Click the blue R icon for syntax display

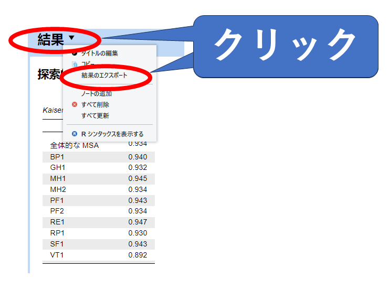tap(75, 134)
